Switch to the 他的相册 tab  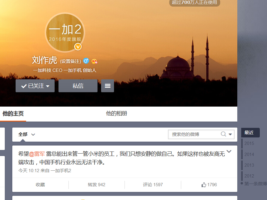(x=116, y=114)
